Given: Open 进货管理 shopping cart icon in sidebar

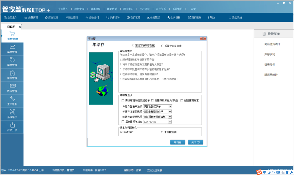Looking at the screenshot, I should click(12, 34).
